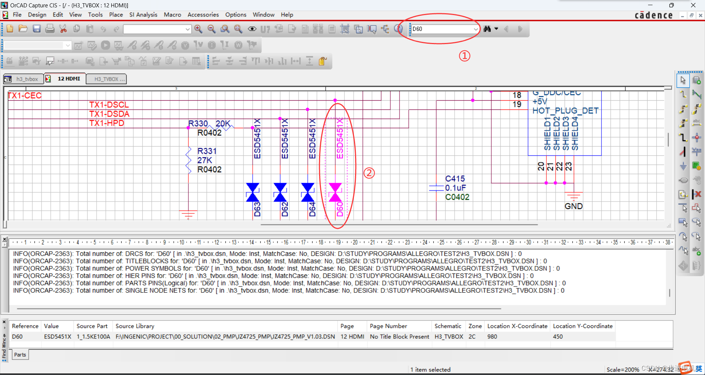
Task: Switch to the H3_TVBOX ... tab
Action: point(106,79)
